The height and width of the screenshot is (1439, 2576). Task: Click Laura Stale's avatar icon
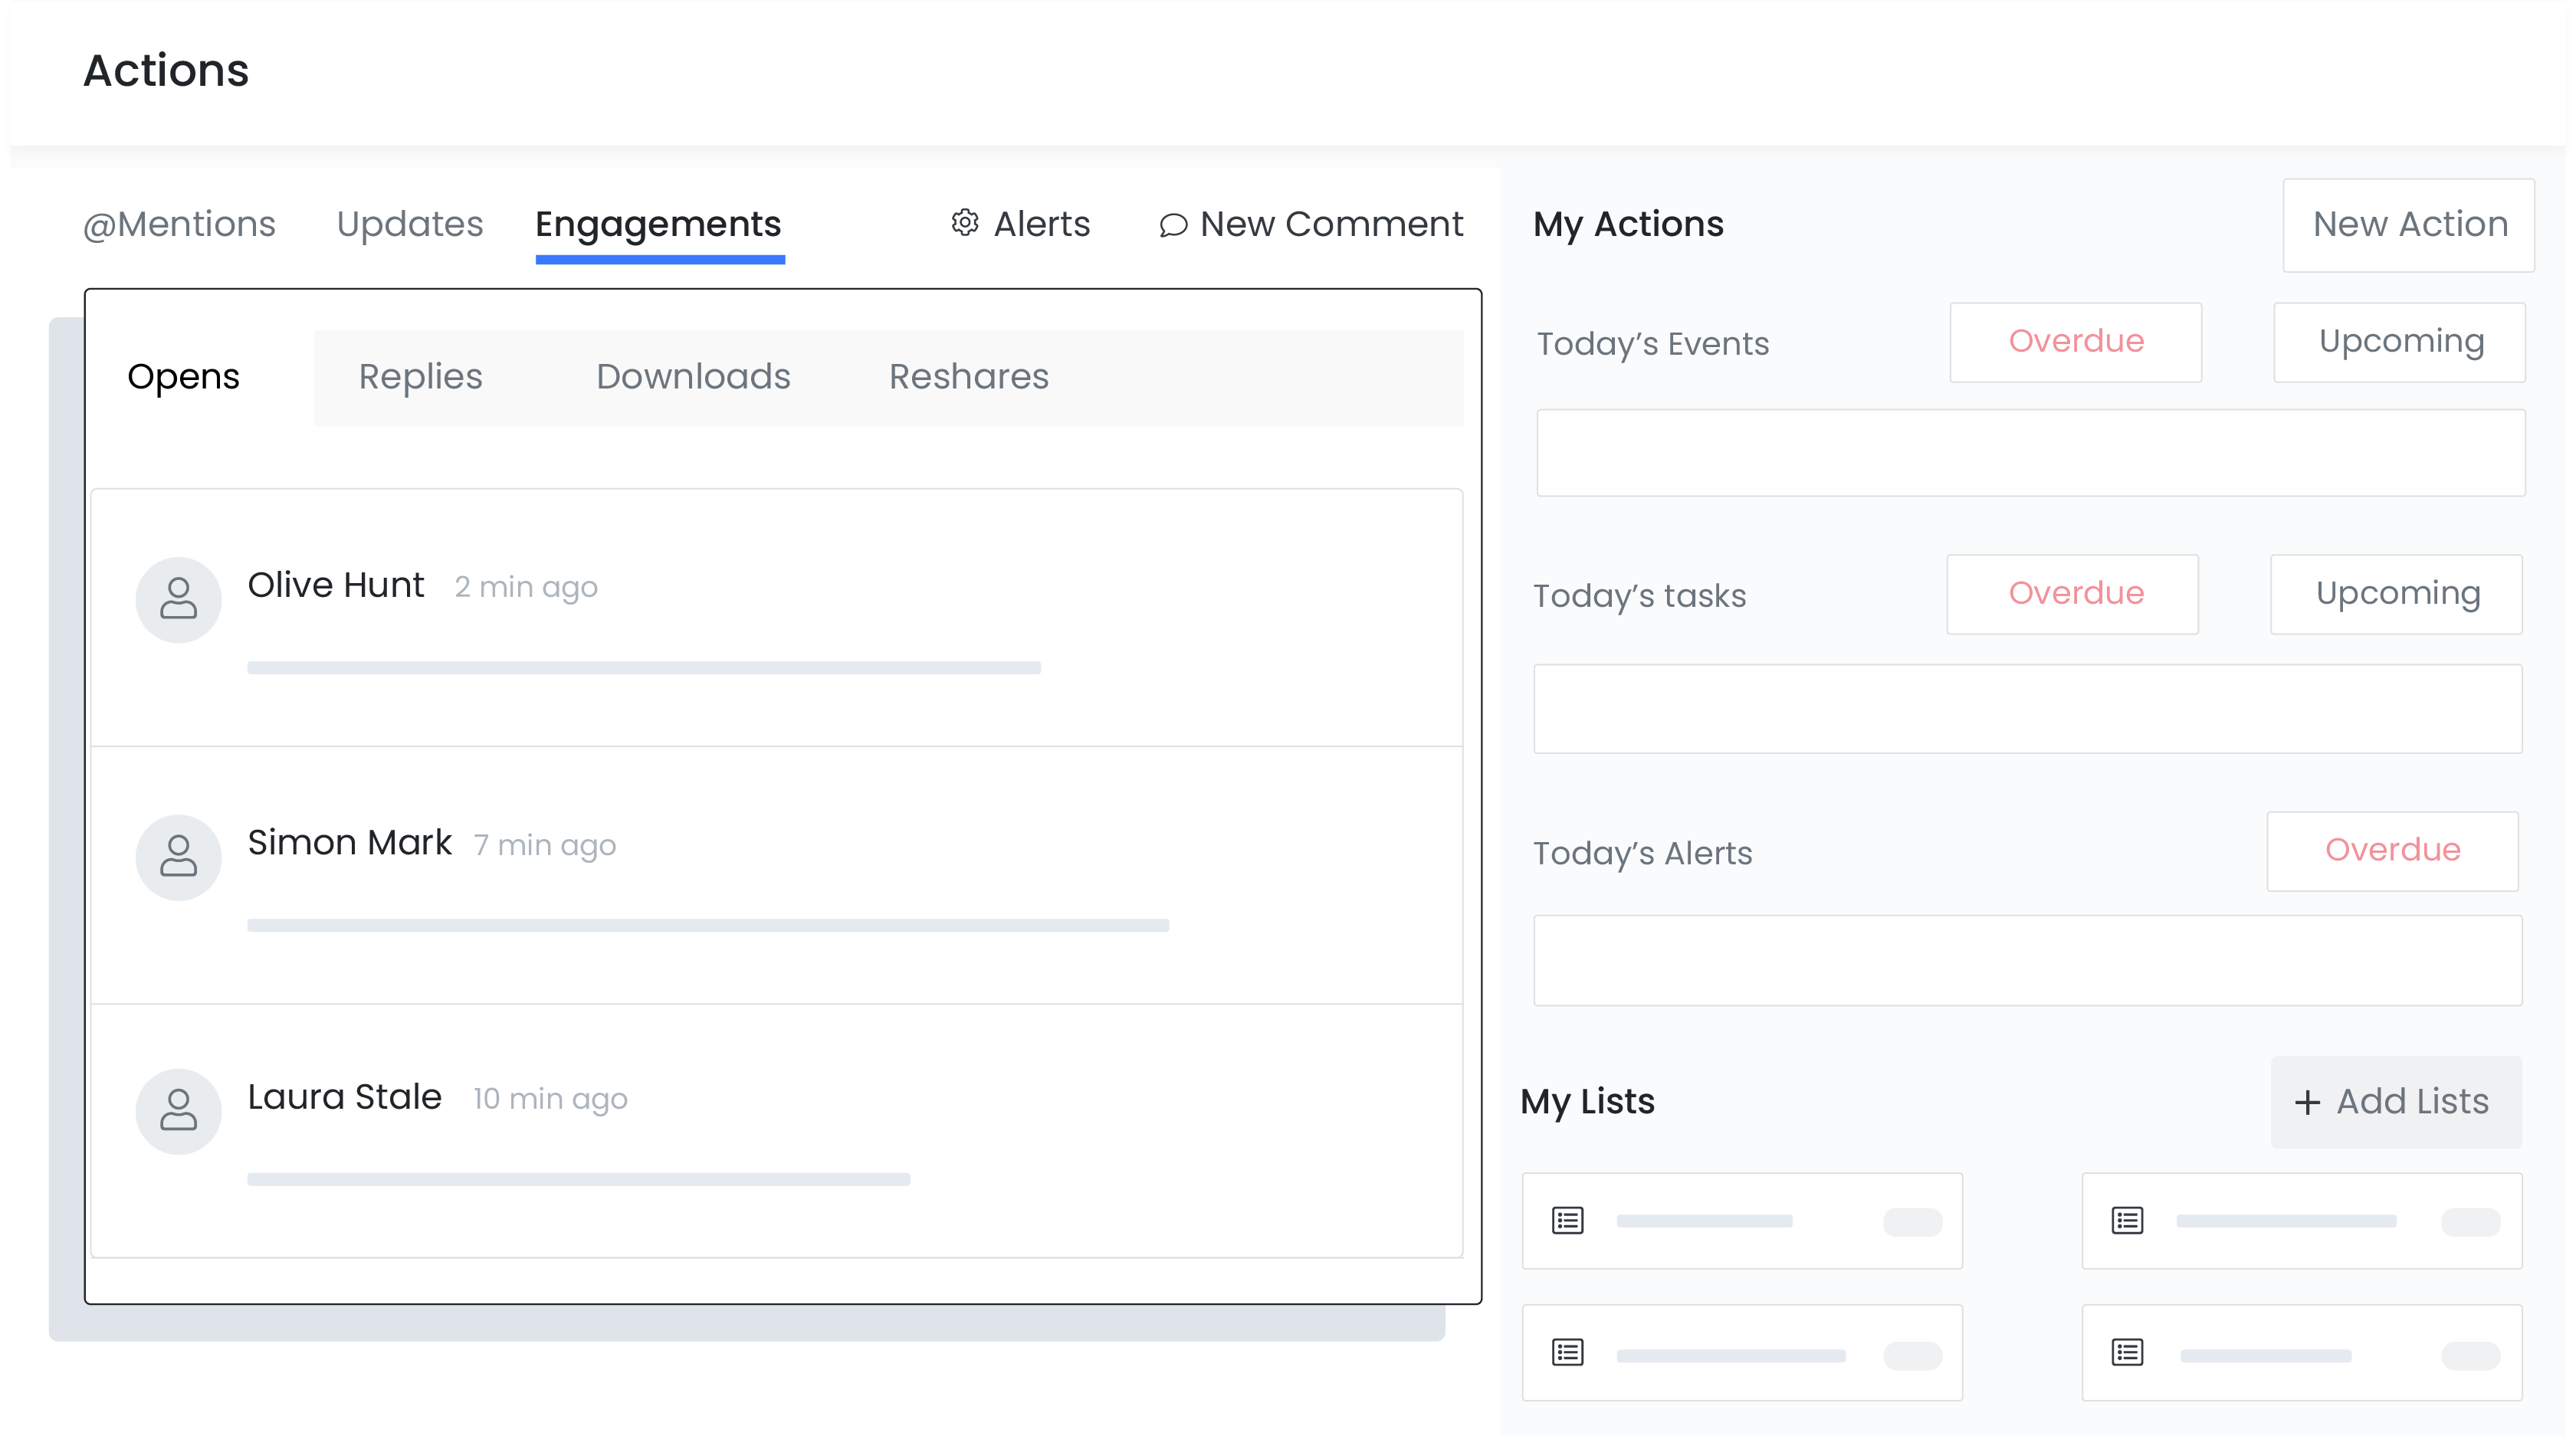click(178, 1111)
